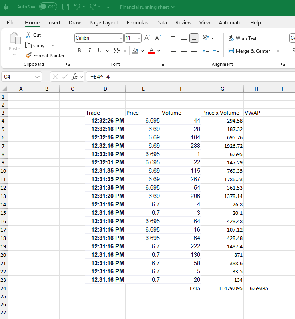Toggle Italic formatting

click(89, 51)
